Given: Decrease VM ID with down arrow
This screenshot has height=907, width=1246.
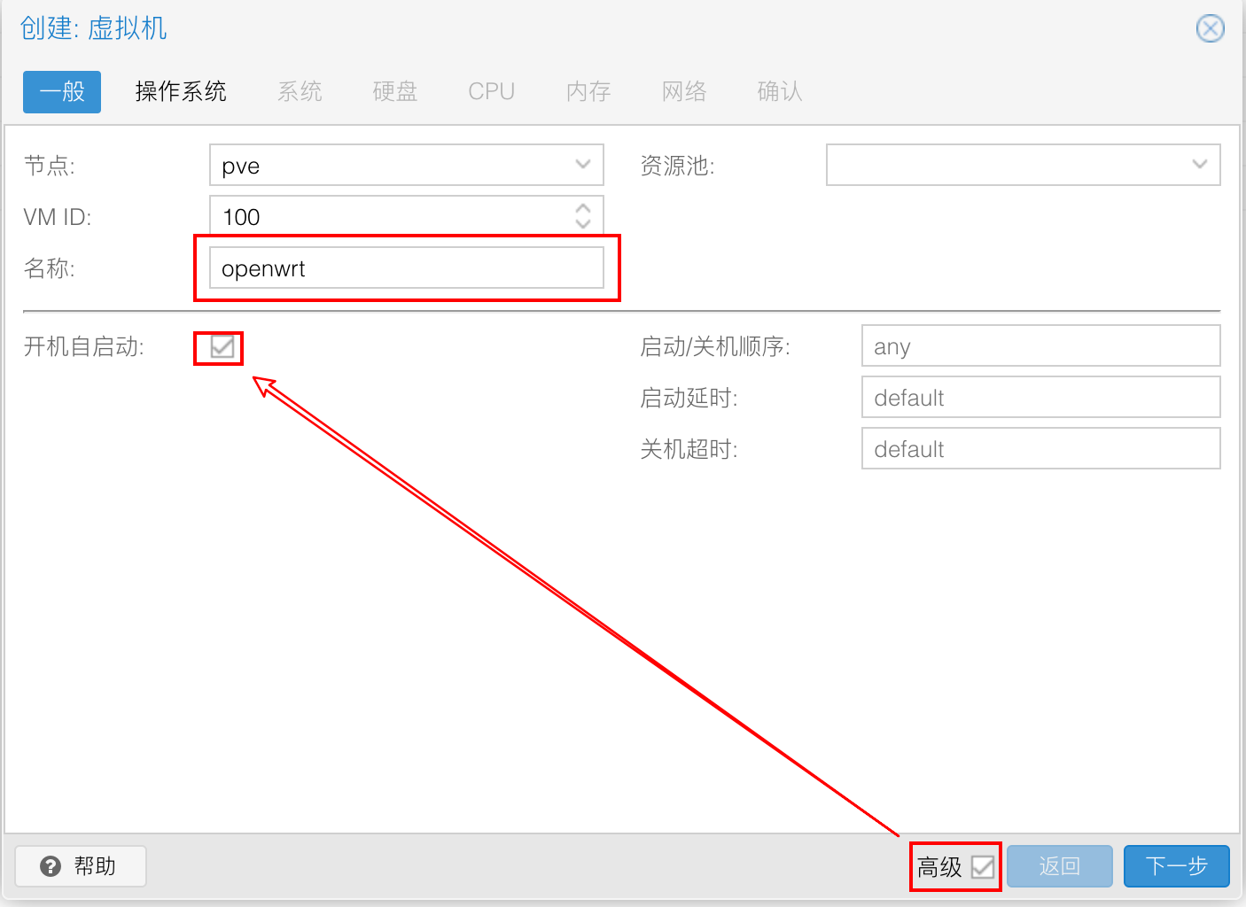Looking at the screenshot, I should [x=582, y=223].
